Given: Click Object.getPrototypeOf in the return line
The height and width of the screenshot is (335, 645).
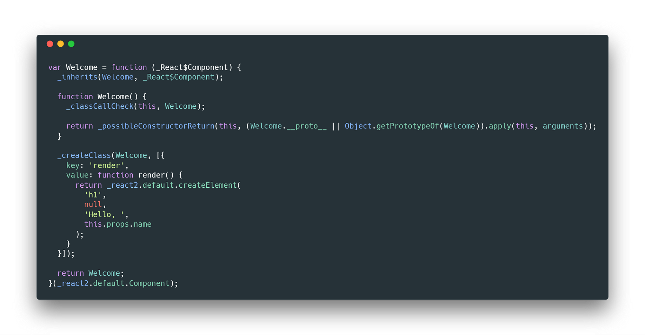Looking at the screenshot, I should 392,126.
